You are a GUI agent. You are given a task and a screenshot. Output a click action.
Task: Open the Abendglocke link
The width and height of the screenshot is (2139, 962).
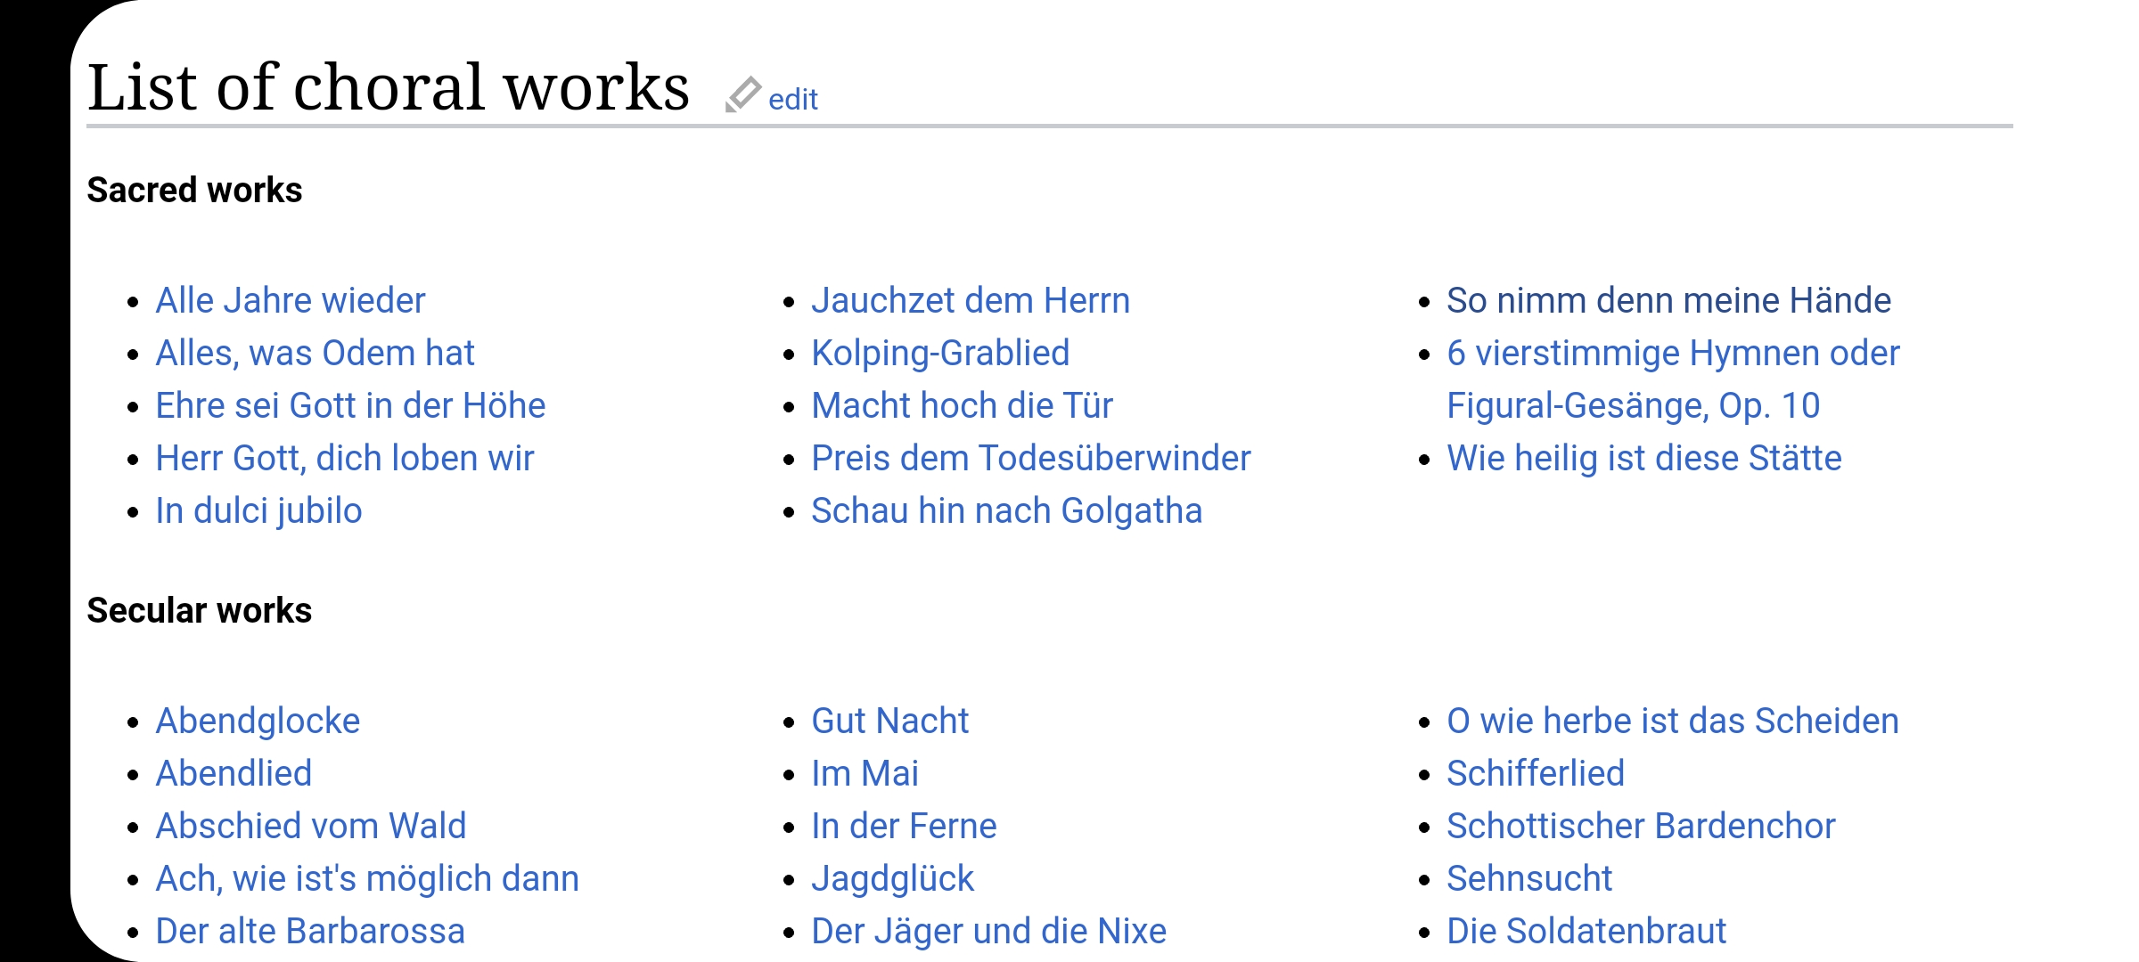258,721
